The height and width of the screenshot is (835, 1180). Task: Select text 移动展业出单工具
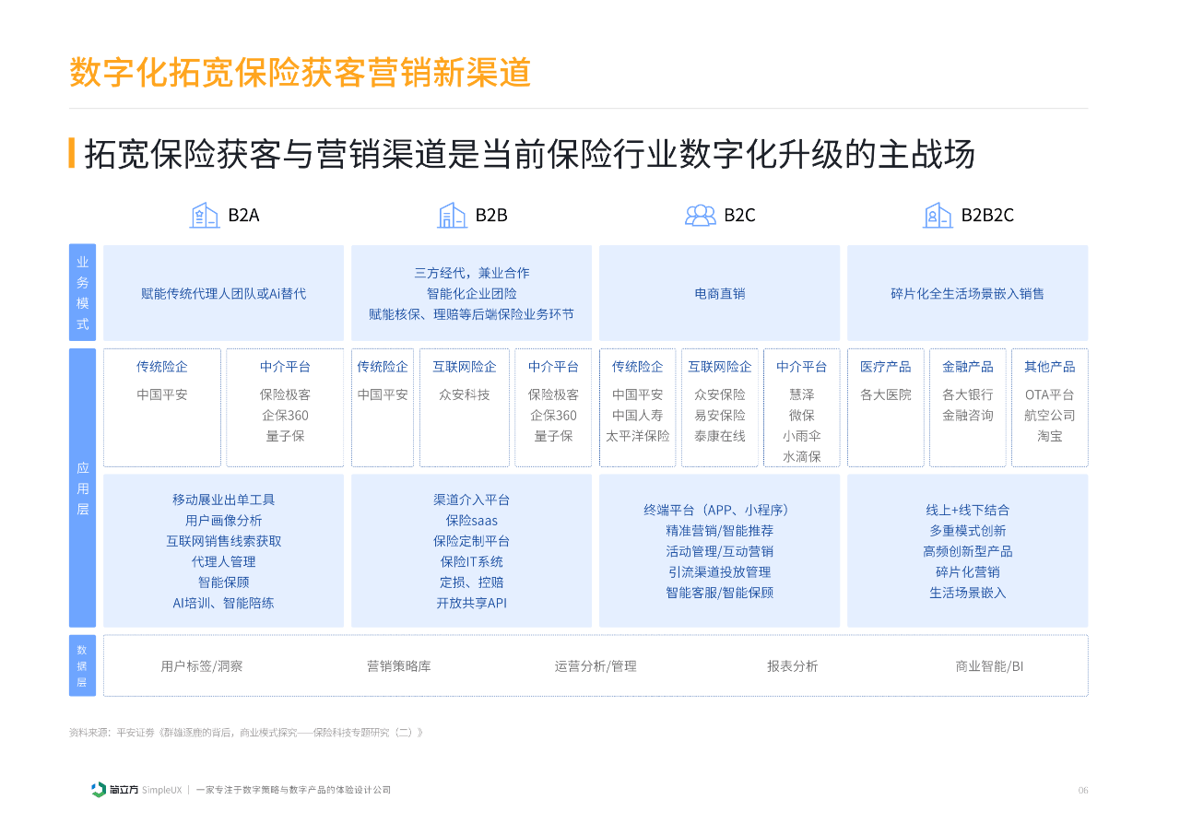[223, 500]
